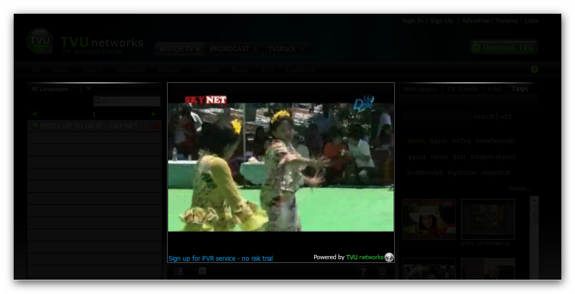Open the woman-in-hat channel thumbnail
This screenshot has width=575, height=294.
[429, 220]
